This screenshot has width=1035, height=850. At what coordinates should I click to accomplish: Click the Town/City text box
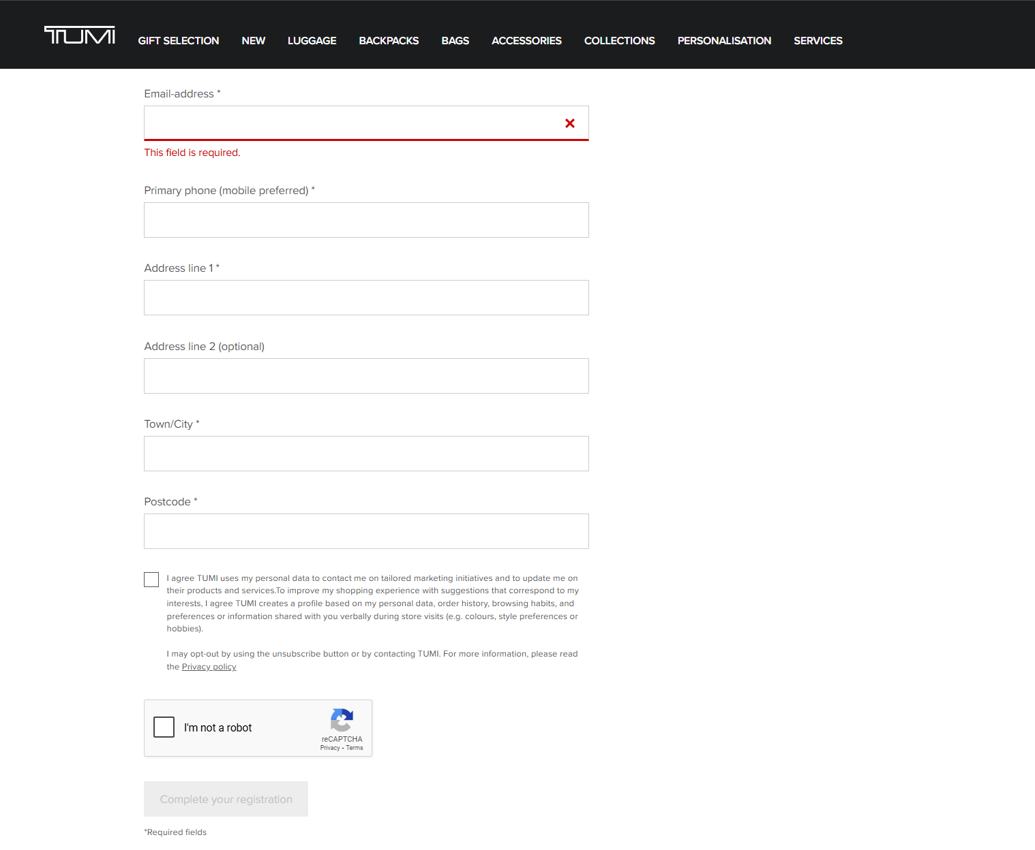[366, 454]
